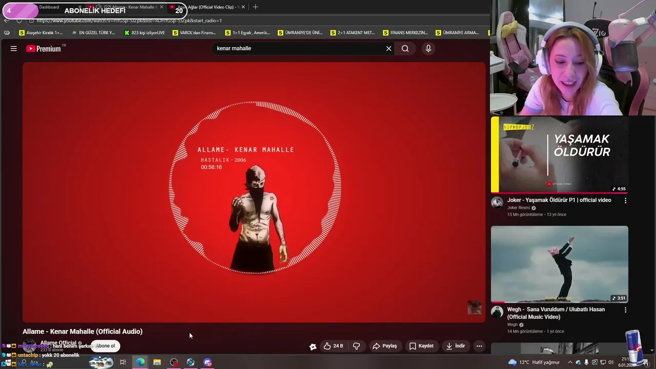Download video using İndir button
Image resolution: width=656 pixels, height=369 pixels.
[x=455, y=346]
